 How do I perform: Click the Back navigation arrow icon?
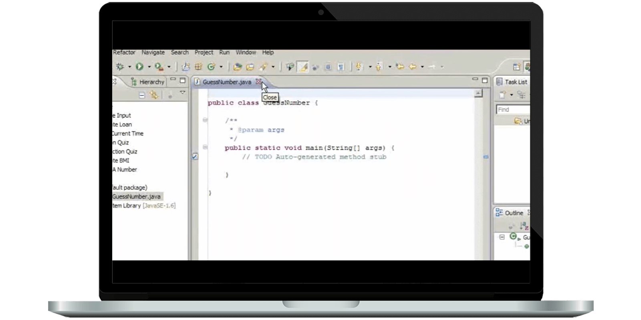coord(412,67)
